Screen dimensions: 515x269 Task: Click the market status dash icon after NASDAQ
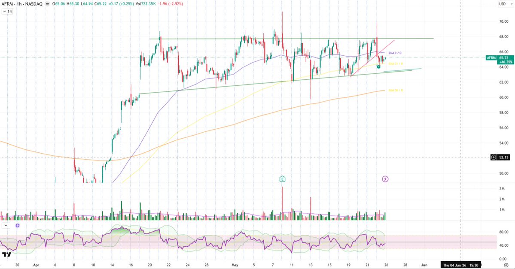pyautogui.click(x=47, y=4)
